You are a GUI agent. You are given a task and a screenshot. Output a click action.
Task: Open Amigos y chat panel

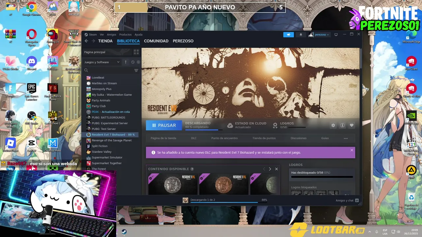click(347, 200)
